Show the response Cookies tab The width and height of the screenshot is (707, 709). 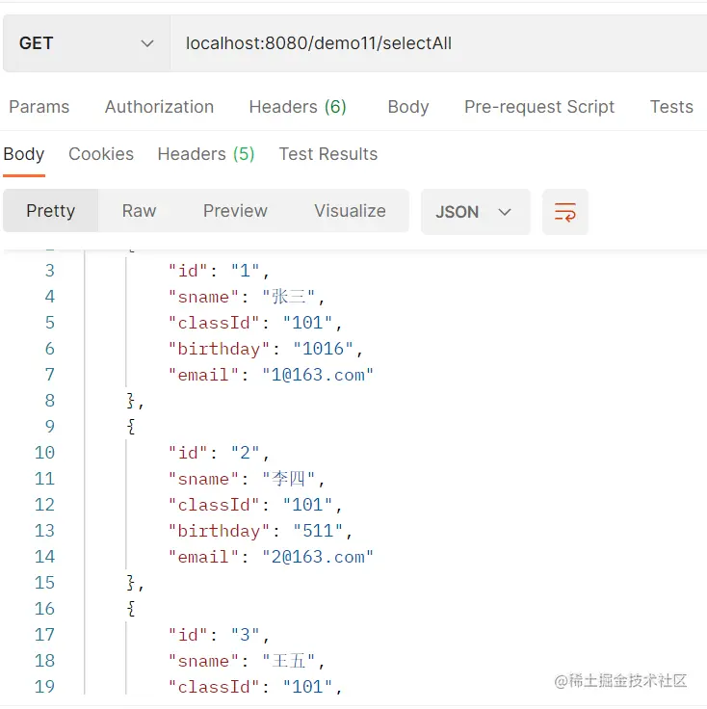(101, 154)
